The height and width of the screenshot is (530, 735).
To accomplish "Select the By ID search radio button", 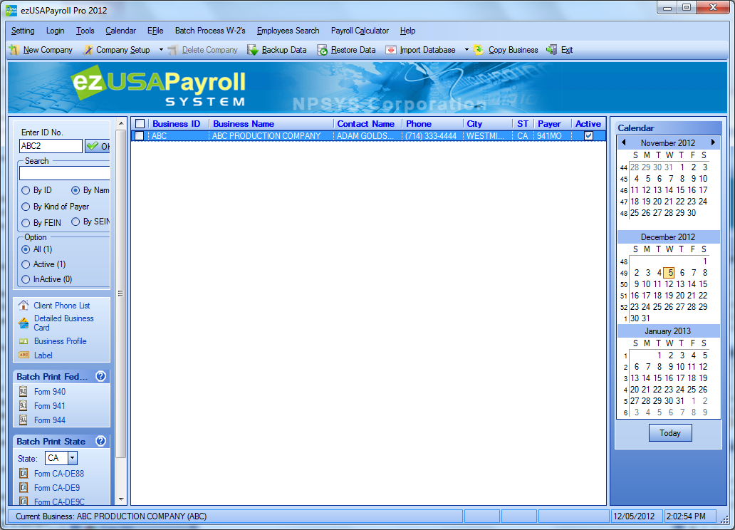I will pyautogui.click(x=26, y=190).
